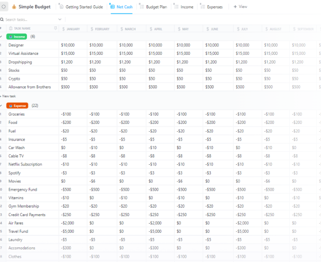Screen dimensions: 321x262
Task: Click the dollar icon in JANUARY column header
Action: point(64,29)
